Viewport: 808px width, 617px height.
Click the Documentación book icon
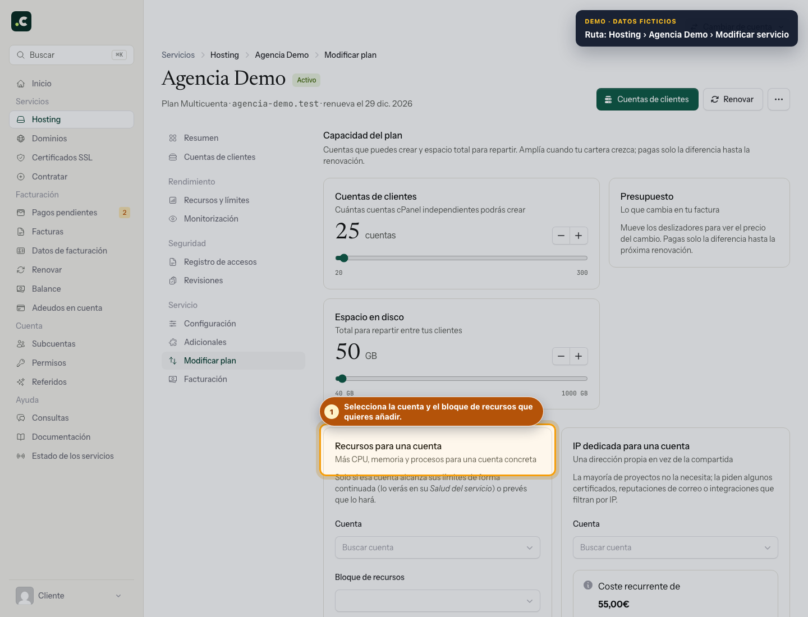point(21,437)
